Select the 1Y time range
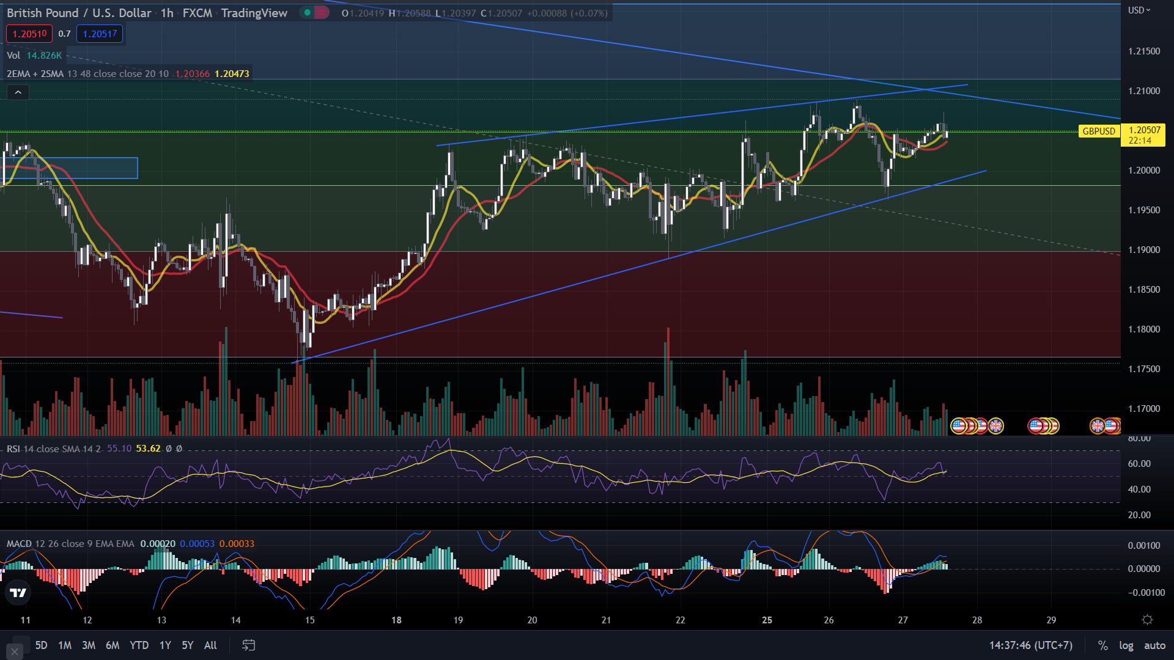Image resolution: width=1174 pixels, height=660 pixels. point(165,645)
